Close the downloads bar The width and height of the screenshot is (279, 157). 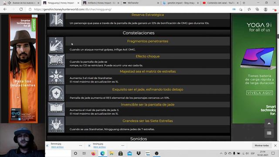[x=275, y=145]
